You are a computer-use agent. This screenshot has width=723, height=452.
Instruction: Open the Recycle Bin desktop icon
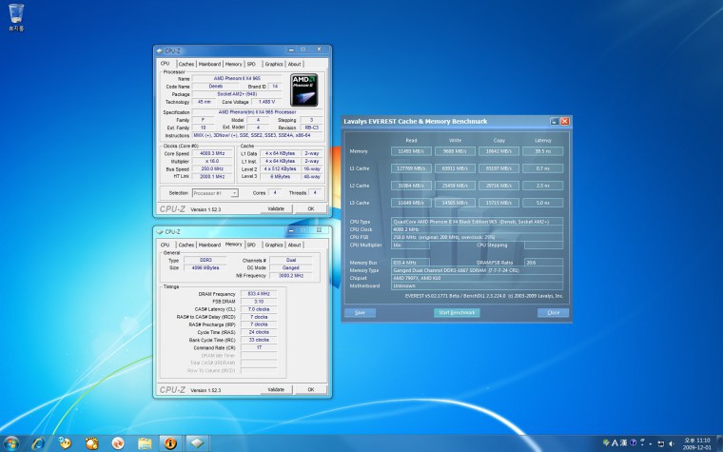click(x=15, y=17)
